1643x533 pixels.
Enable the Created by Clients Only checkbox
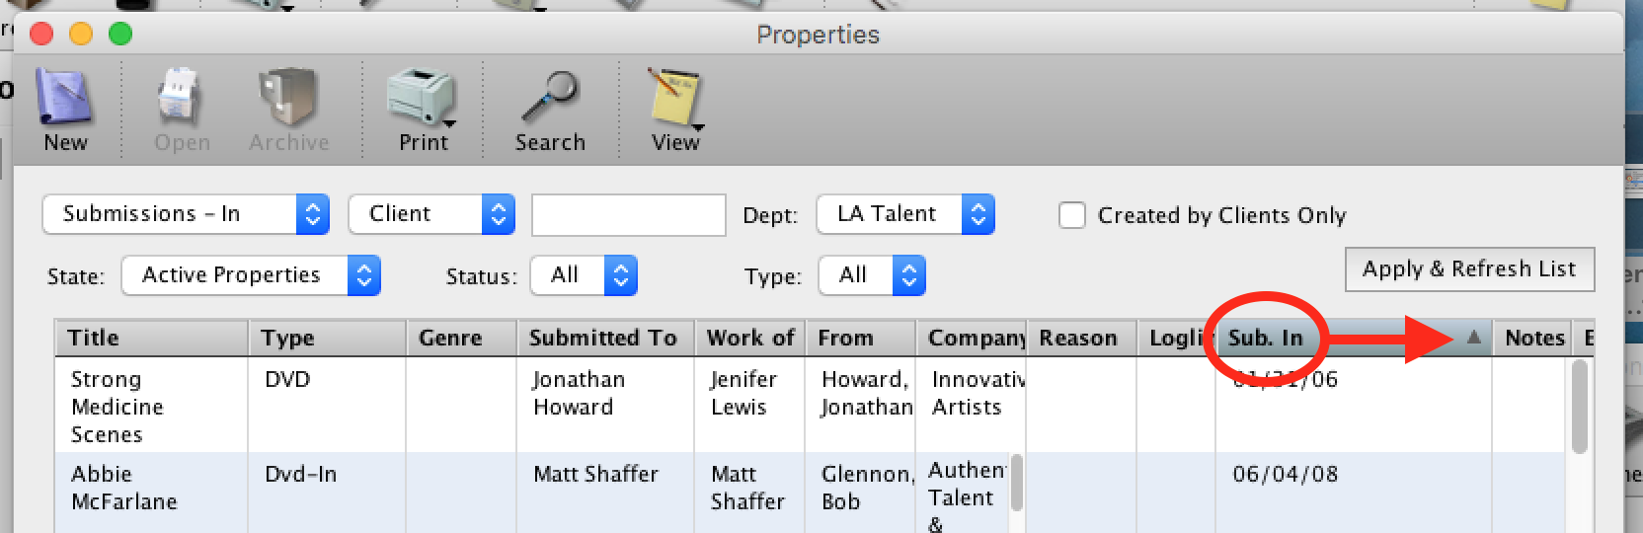click(x=1072, y=215)
